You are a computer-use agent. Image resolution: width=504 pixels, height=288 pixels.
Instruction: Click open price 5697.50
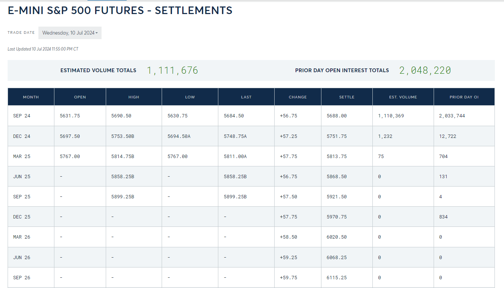click(x=70, y=136)
